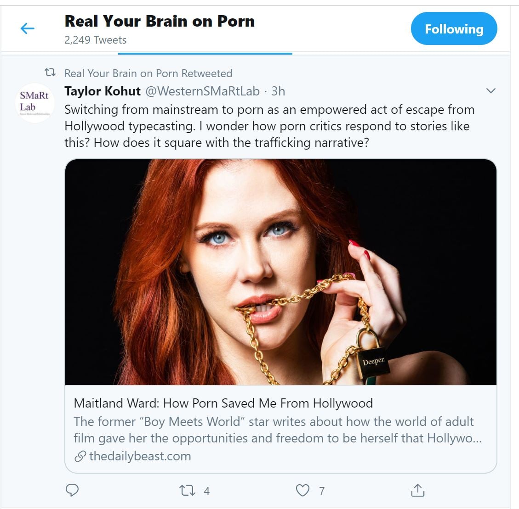Screen dimensions: 519x509
Task: Like the tweet with heart icon
Action: (x=302, y=491)
